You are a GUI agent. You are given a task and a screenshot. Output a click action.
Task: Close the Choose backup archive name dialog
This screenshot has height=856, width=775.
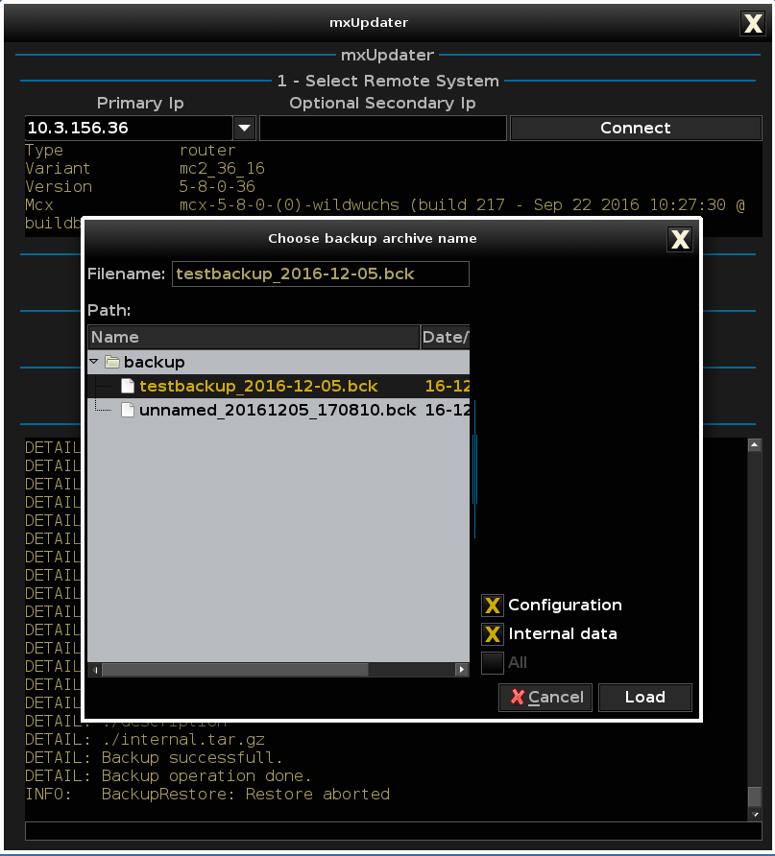click(x=680, y=239)
